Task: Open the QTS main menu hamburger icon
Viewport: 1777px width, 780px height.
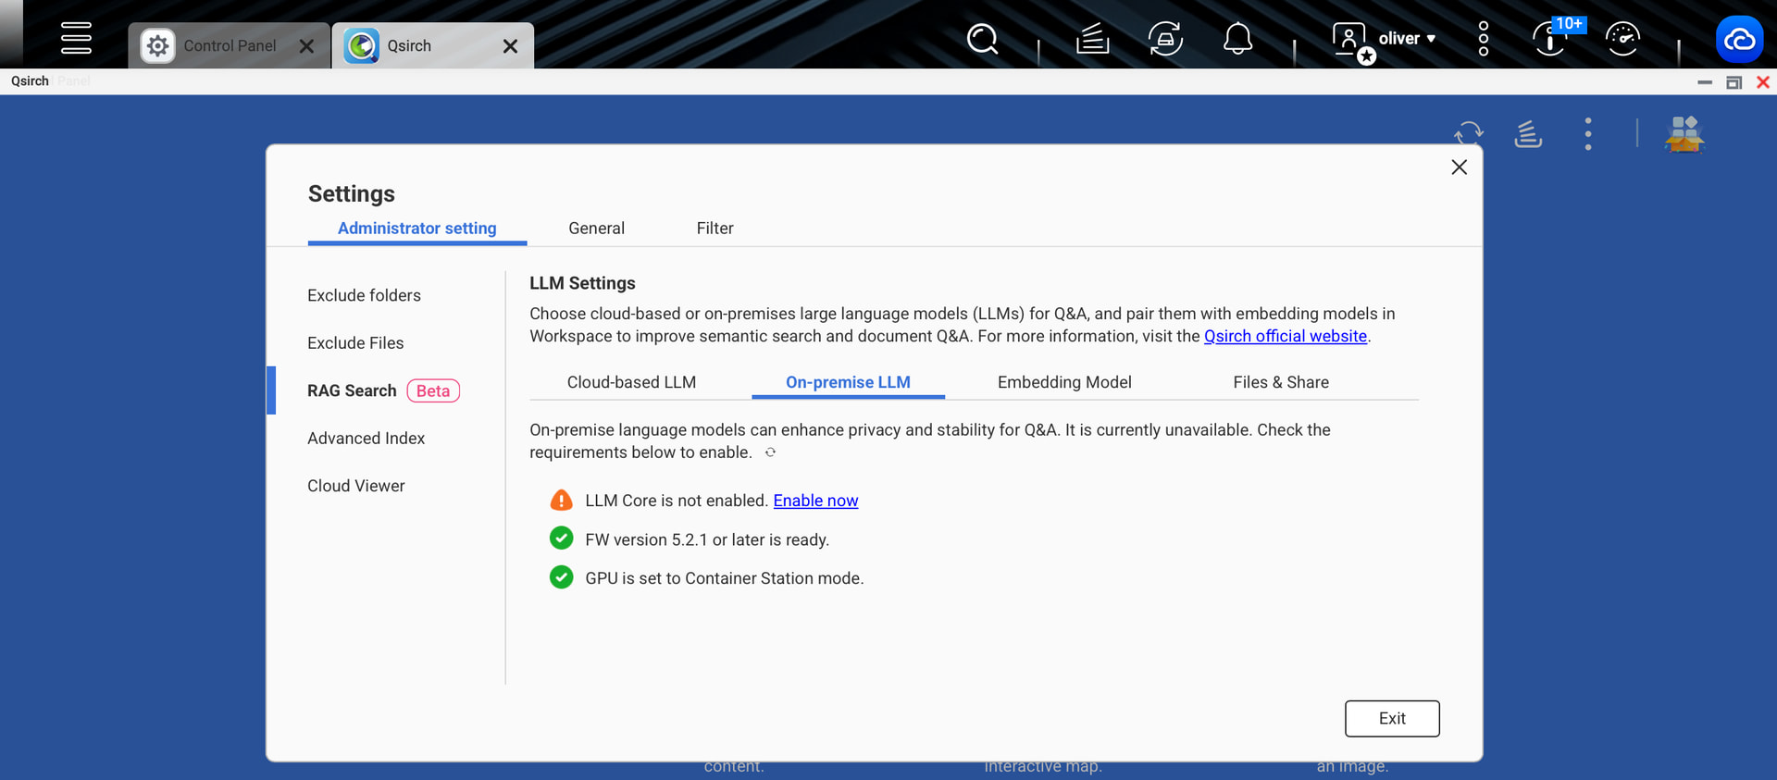Action: [76, 39]
